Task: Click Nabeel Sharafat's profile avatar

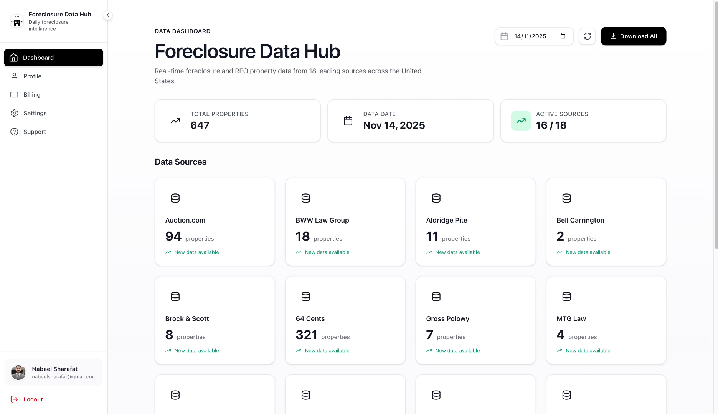Action: (x=18, y=372)
